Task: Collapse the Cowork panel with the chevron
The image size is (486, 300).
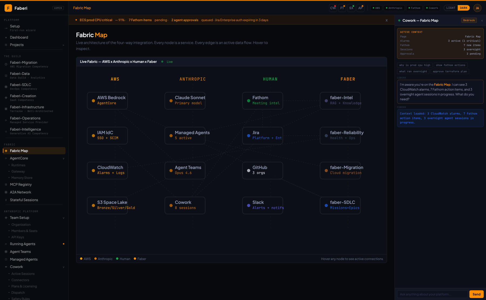Action: coord(482,21)
